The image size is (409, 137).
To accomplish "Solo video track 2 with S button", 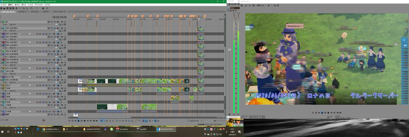I will click(x=65, y=28).
